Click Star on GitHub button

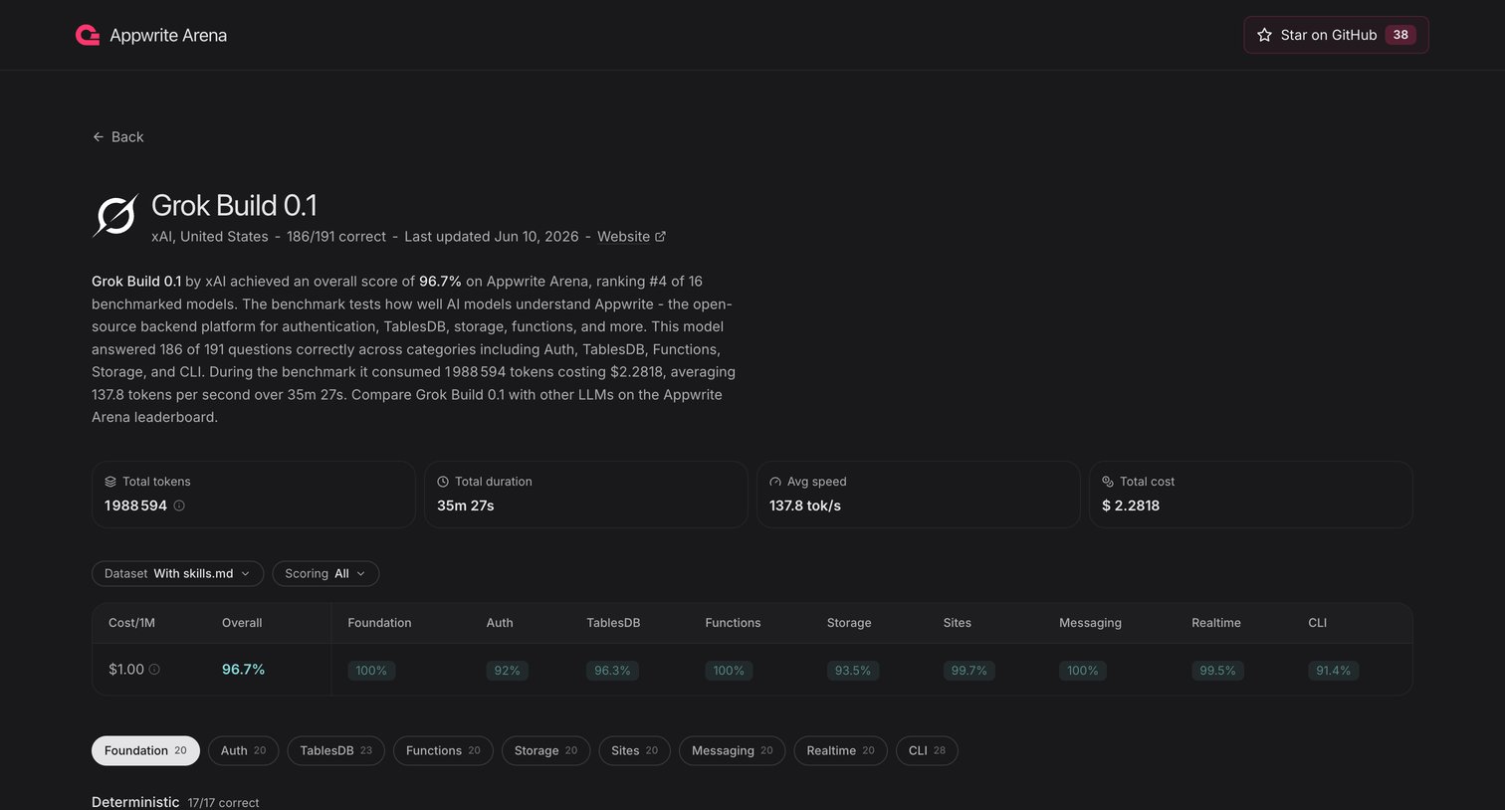point(1336,35)
